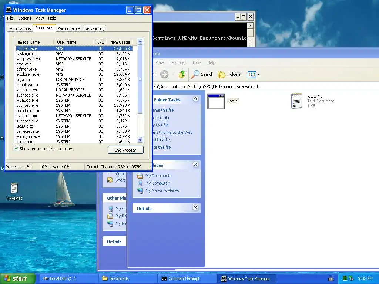Select explorer.exe process row
The image size is (379, 284).
[74, 74]
